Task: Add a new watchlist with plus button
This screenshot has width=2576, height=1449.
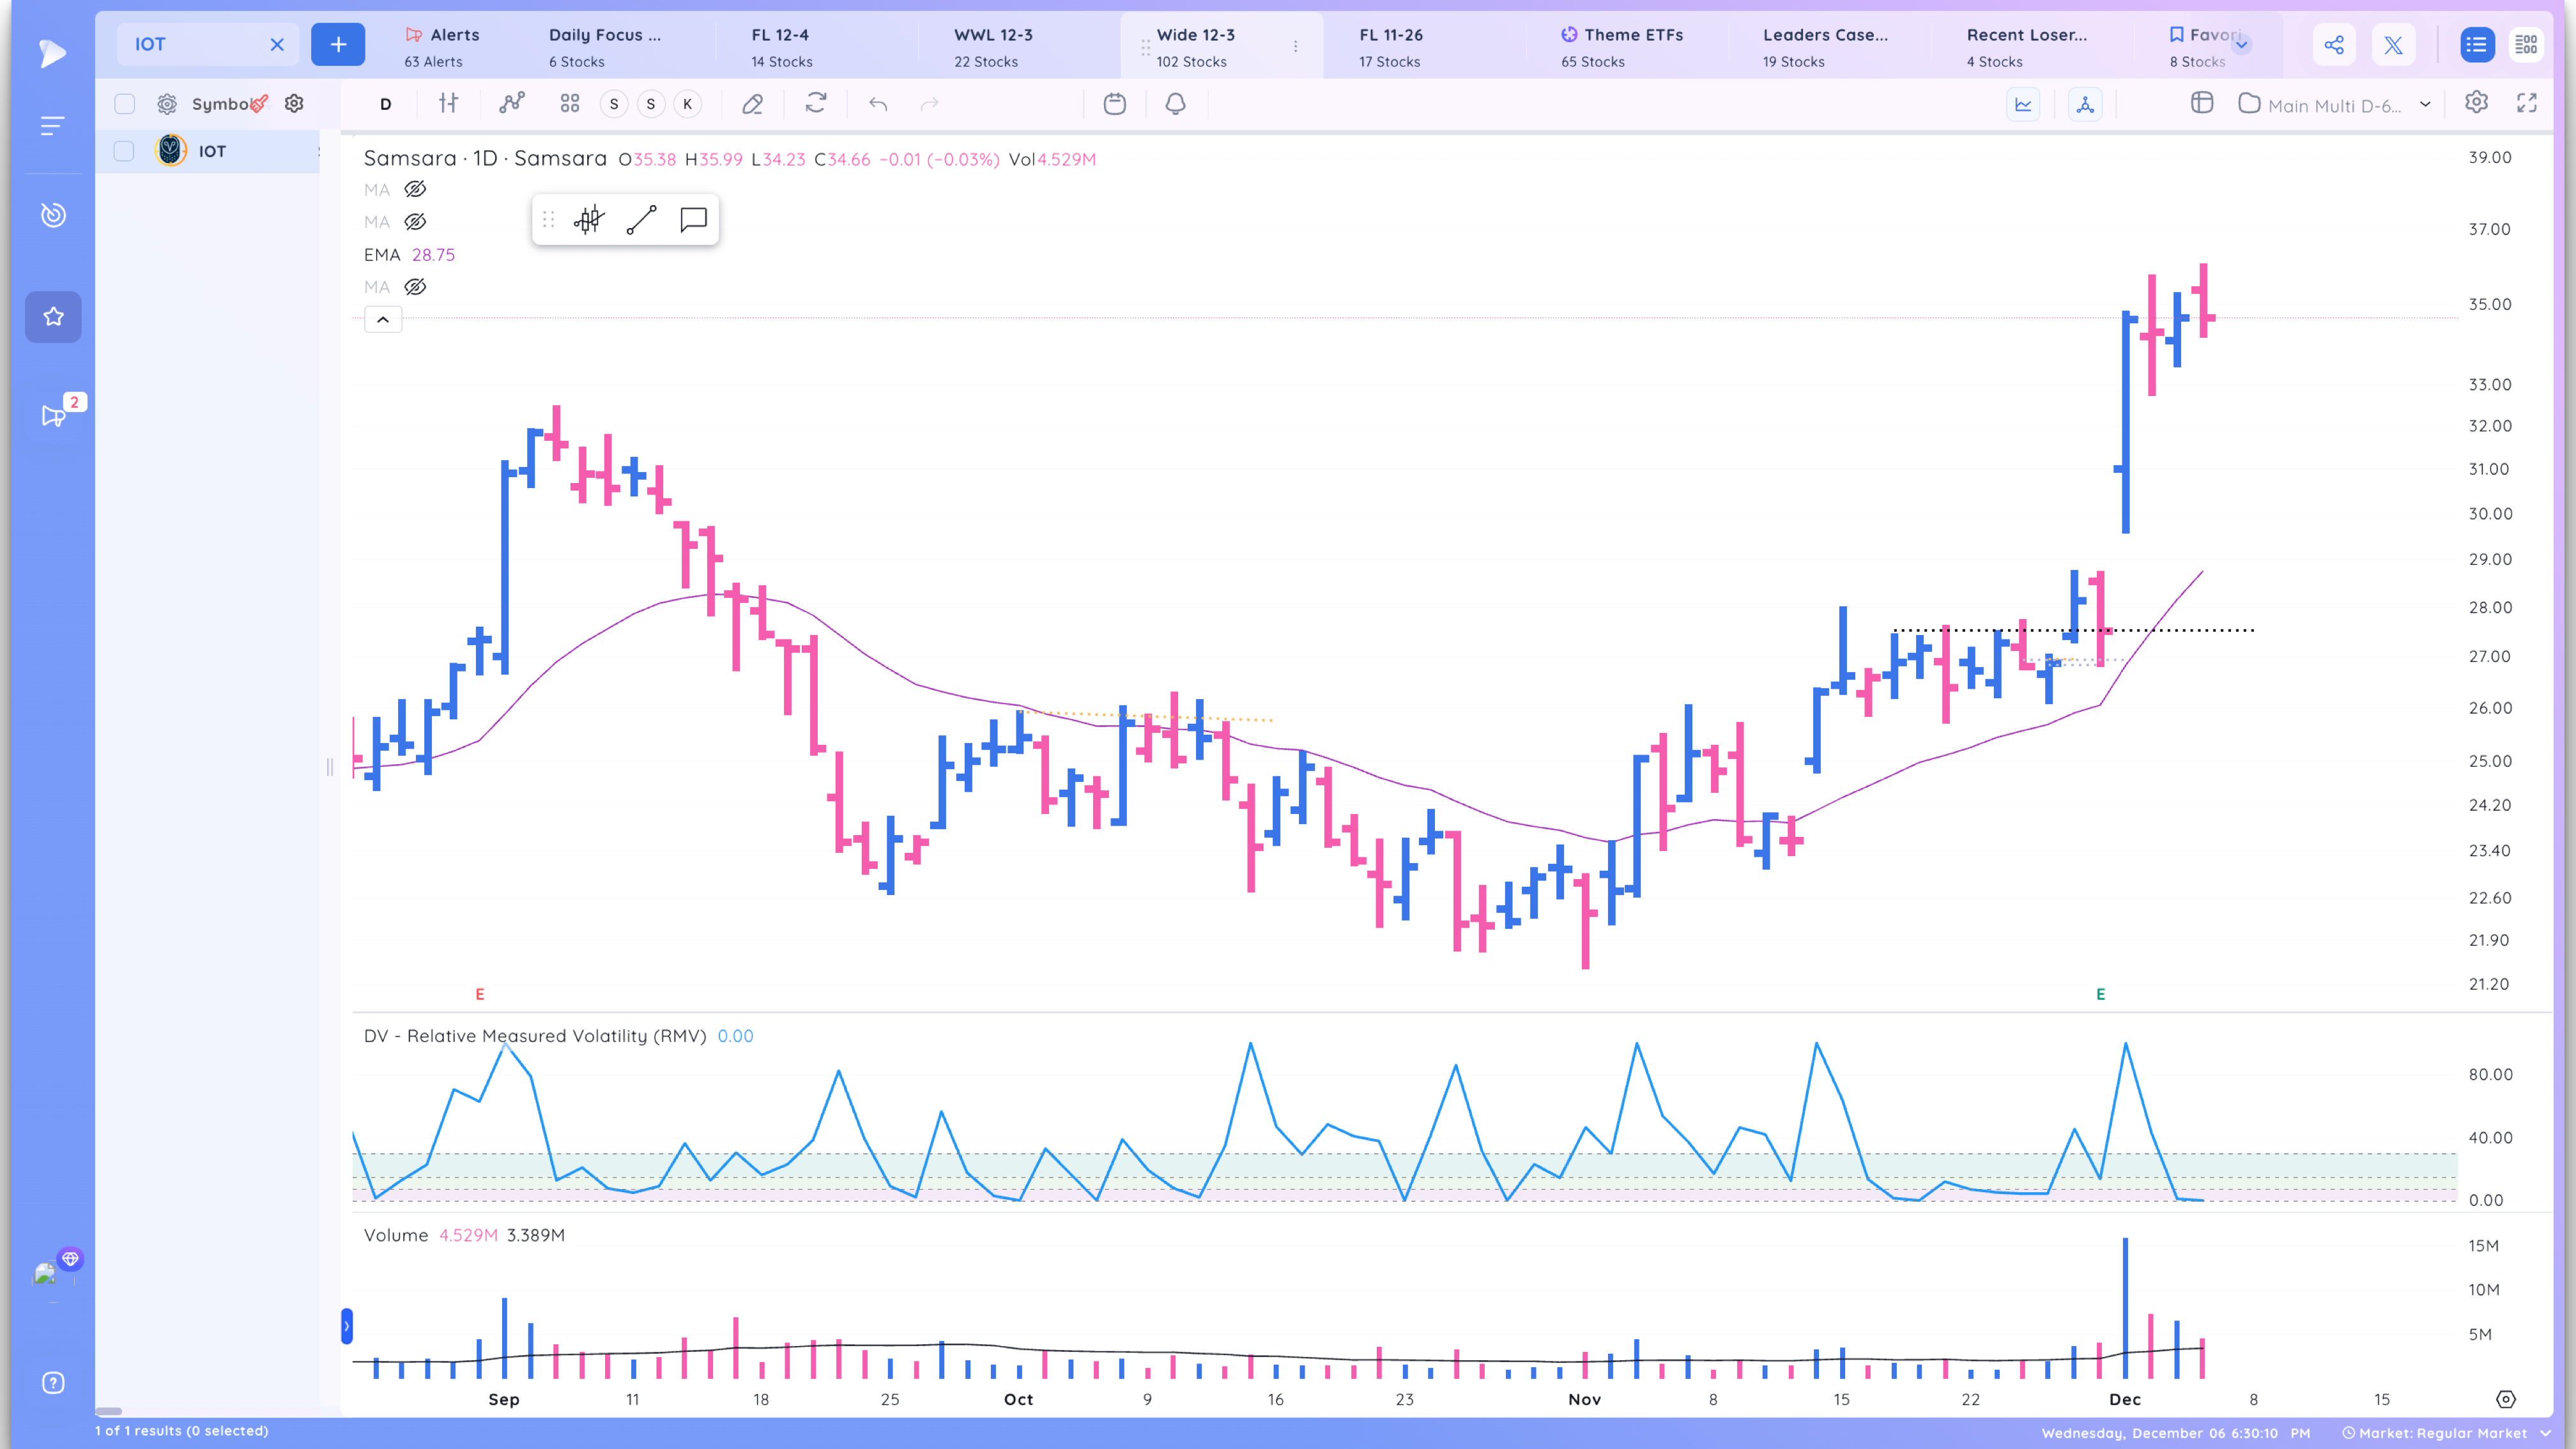Action: (338, 44)
